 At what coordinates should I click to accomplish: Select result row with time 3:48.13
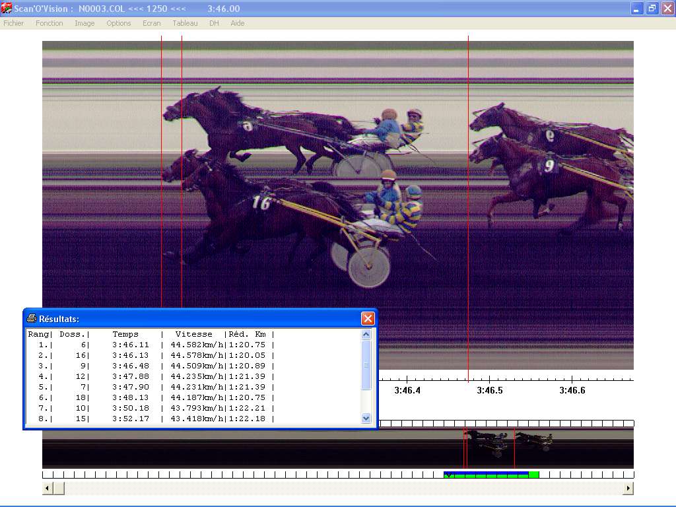(x=151, y=398)
